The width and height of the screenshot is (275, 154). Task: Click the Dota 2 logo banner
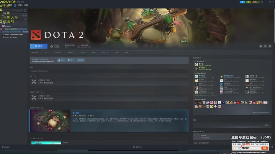[x=57, y=35]
